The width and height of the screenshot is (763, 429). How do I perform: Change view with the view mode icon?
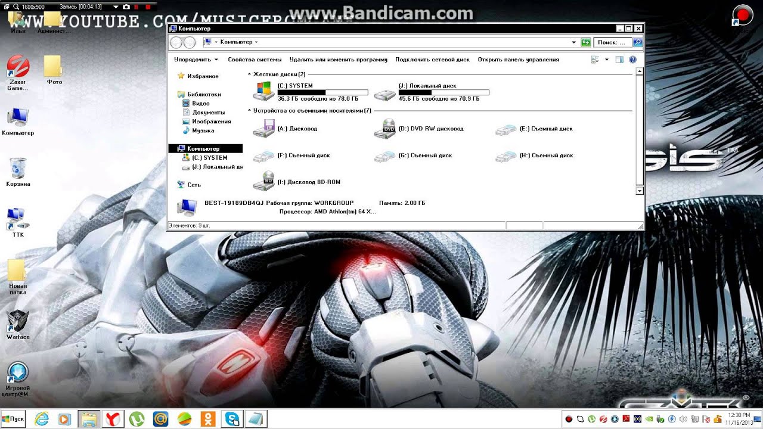[x=595, y=60]
